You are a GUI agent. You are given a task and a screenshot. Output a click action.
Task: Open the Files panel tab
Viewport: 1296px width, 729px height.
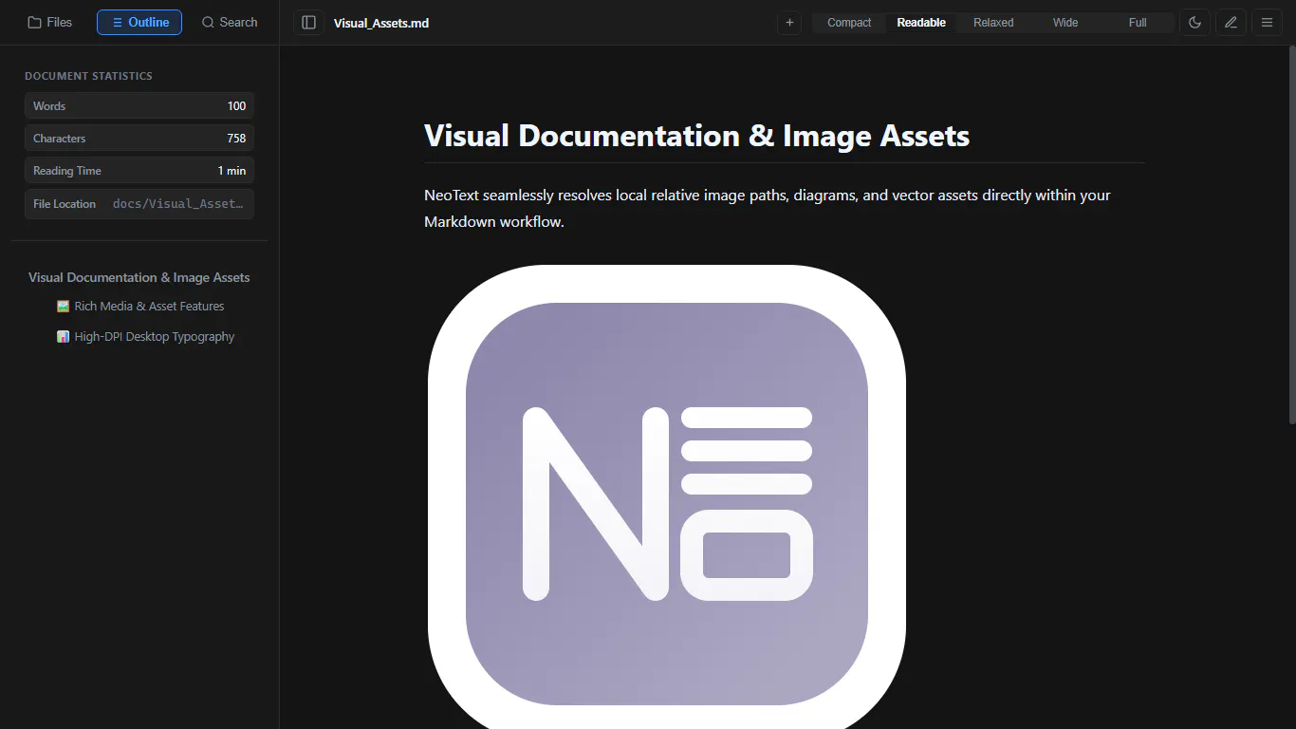point(49,22)
